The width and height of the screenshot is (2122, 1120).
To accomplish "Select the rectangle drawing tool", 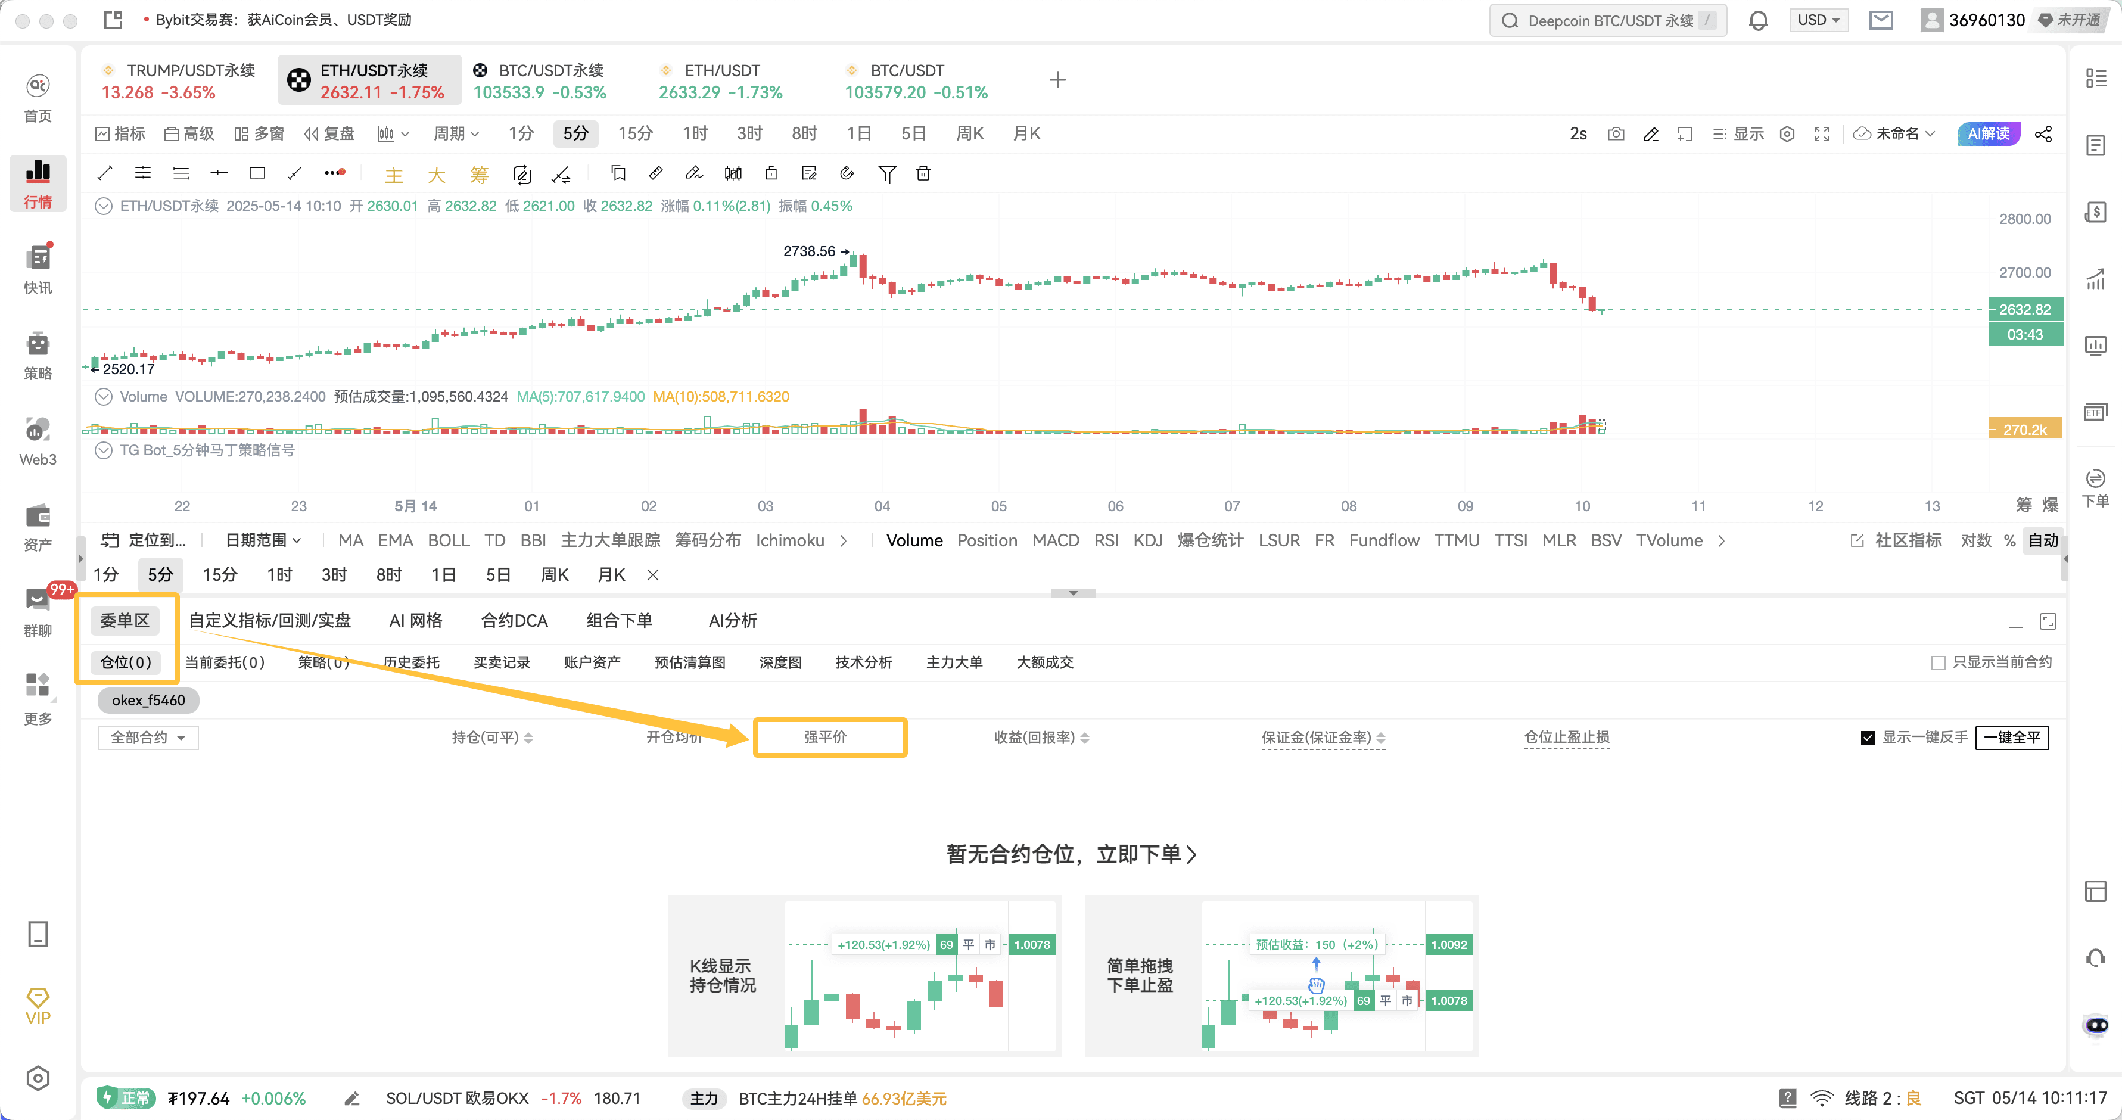I will tap(257, 173).
